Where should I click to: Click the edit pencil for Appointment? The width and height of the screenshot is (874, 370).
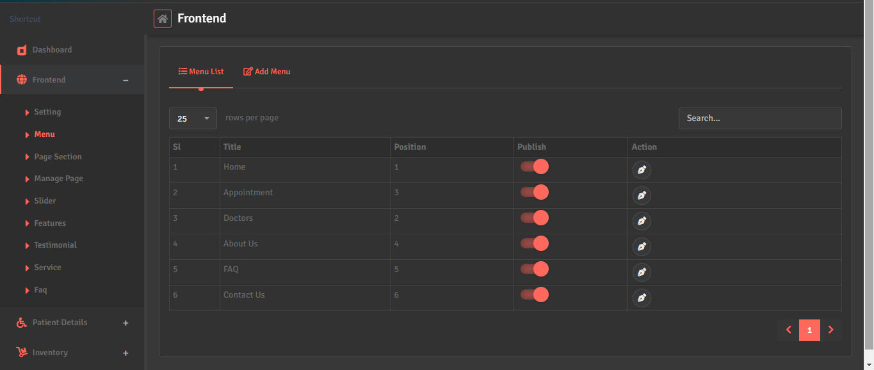642,195
